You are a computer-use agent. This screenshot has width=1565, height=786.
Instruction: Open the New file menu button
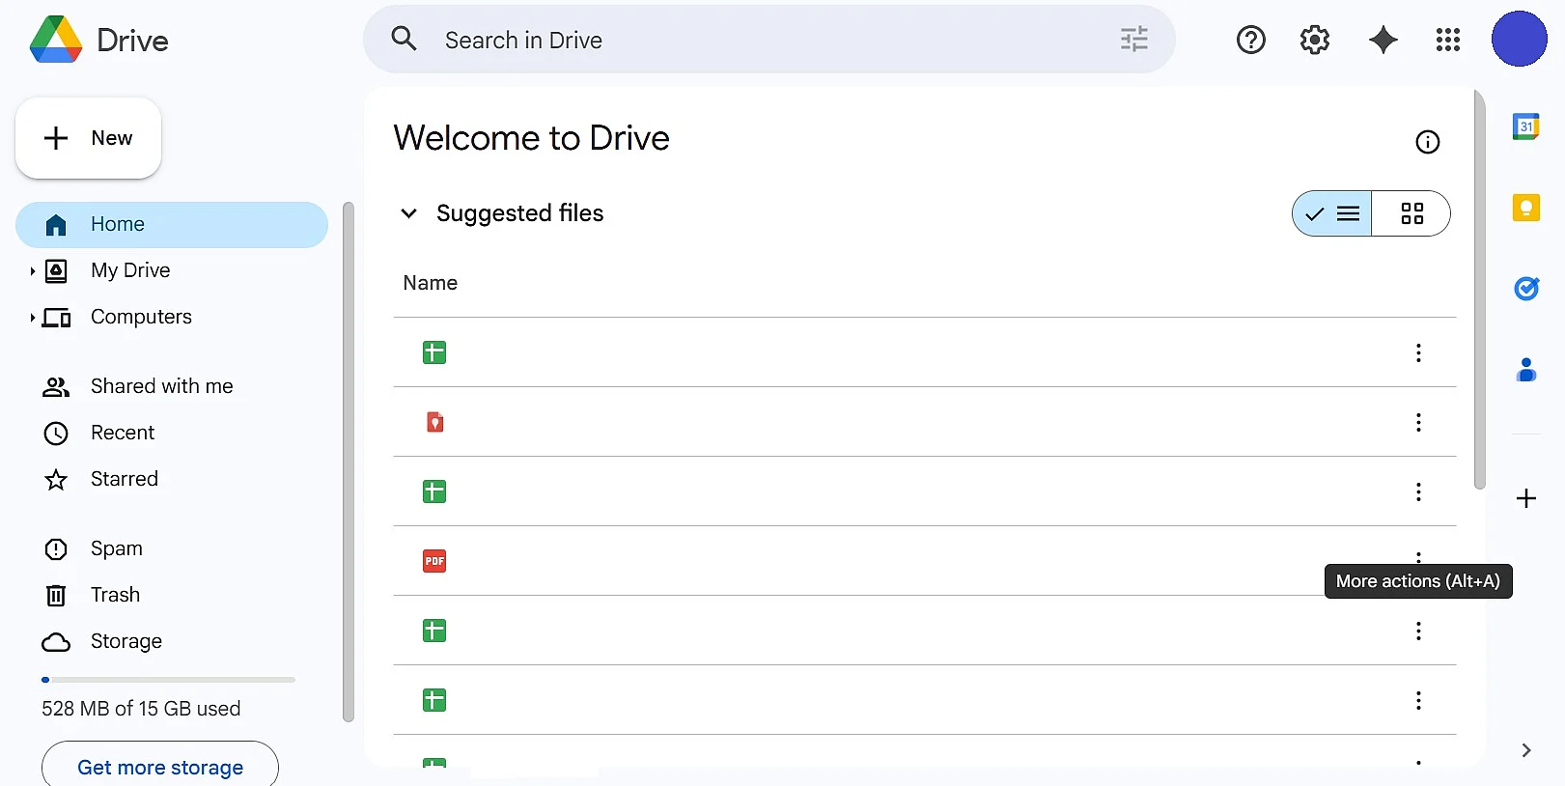pos(88,138)
